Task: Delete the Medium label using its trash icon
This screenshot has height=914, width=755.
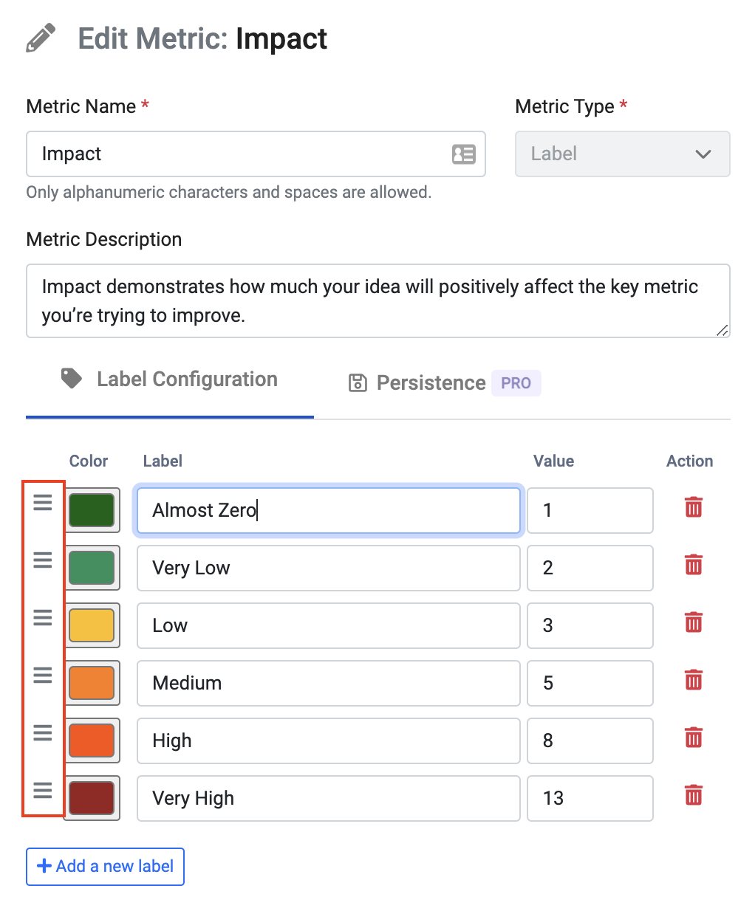Action: (693, 680)
